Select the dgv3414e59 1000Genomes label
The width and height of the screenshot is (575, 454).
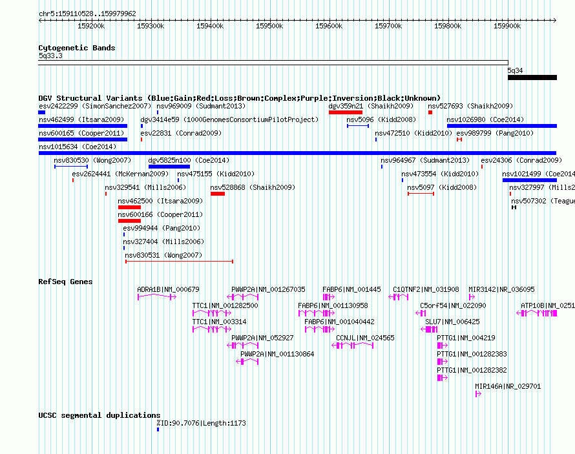pos(229,119)
